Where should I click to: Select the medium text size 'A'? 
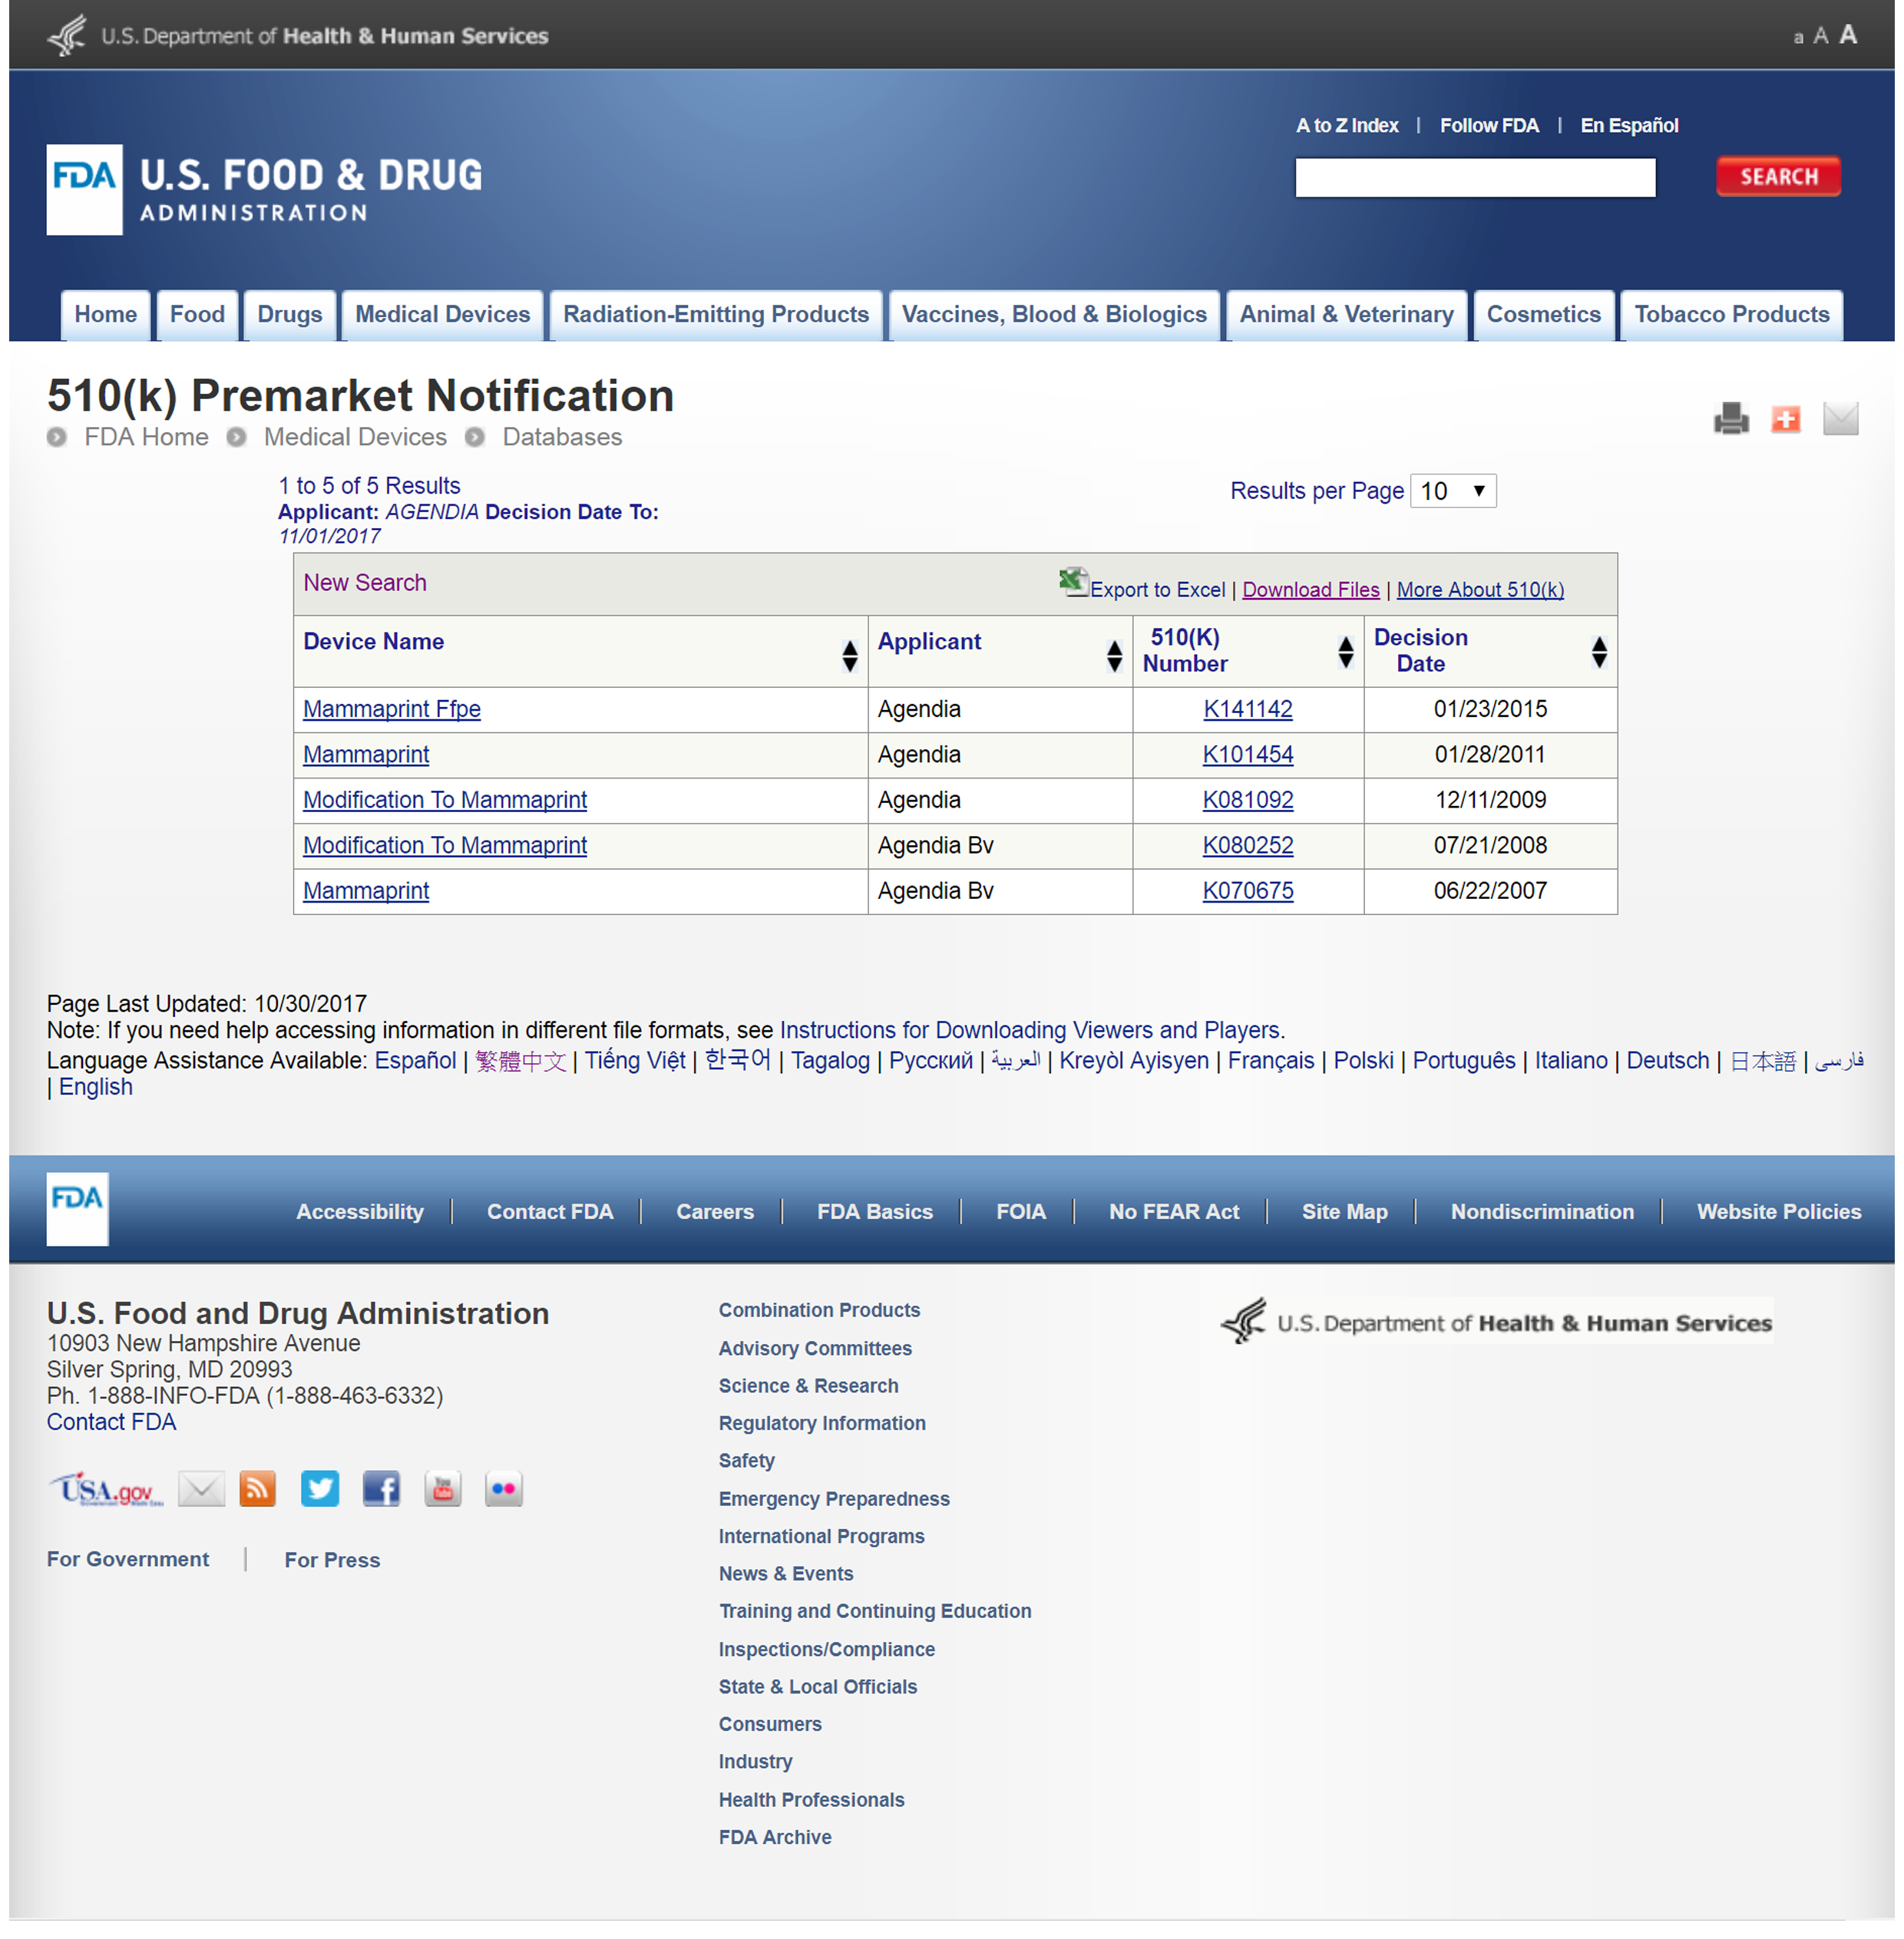(x=1820, y=36)
